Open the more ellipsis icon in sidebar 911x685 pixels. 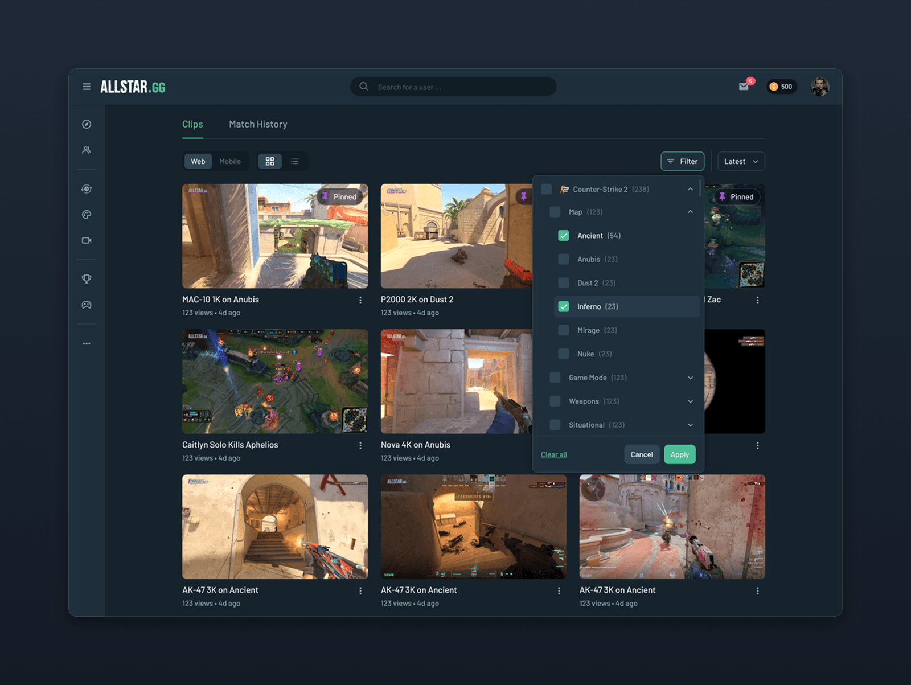click(x=87, y=343)
